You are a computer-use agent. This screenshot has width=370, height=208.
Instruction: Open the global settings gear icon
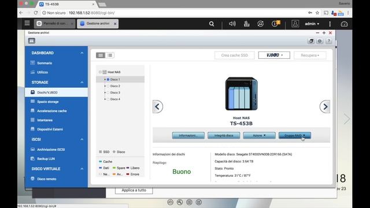[320, 41]
